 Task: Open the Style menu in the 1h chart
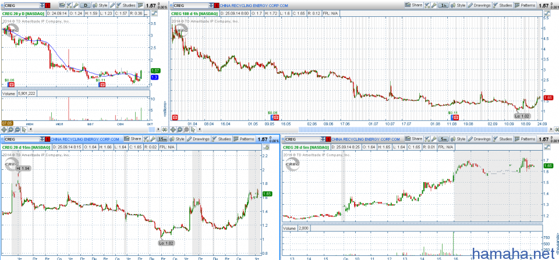(x=458, y=5)
